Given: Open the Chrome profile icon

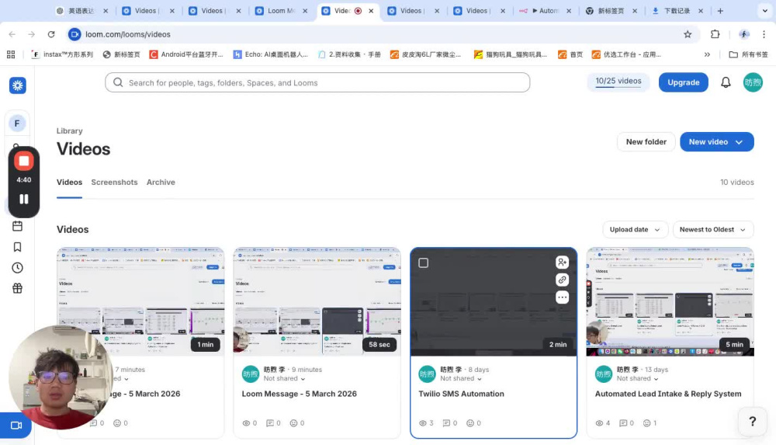Looking at the screenshot, I should (x=744, y=34).
